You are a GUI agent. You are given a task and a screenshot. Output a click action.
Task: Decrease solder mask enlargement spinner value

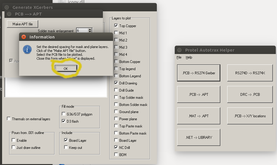pyautogui.click(x=90, y=32)
